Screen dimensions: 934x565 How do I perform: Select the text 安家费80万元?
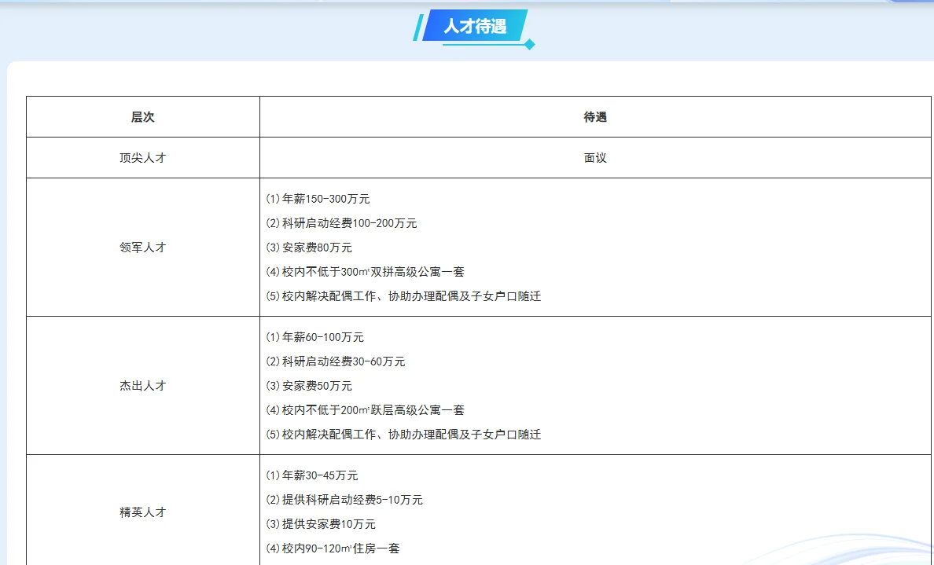[x=317, y=248]
